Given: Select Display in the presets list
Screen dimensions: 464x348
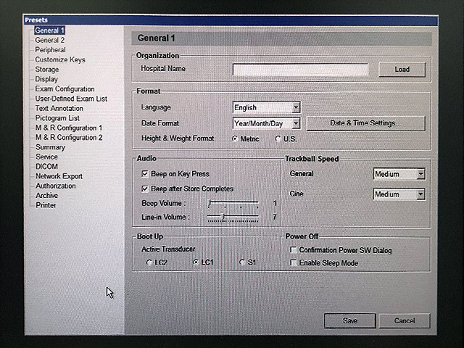Looking at the screenshot, I should pos(46,79).
